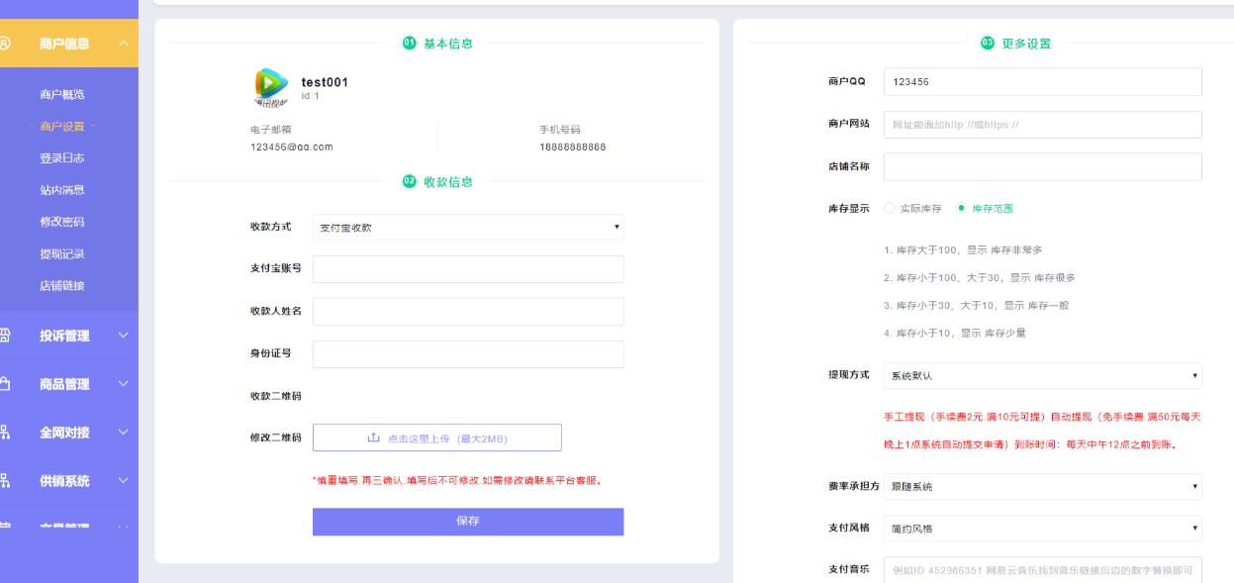Click the 商品管理 bag icon
1234x583 pixels.
(x=6, y=384)
